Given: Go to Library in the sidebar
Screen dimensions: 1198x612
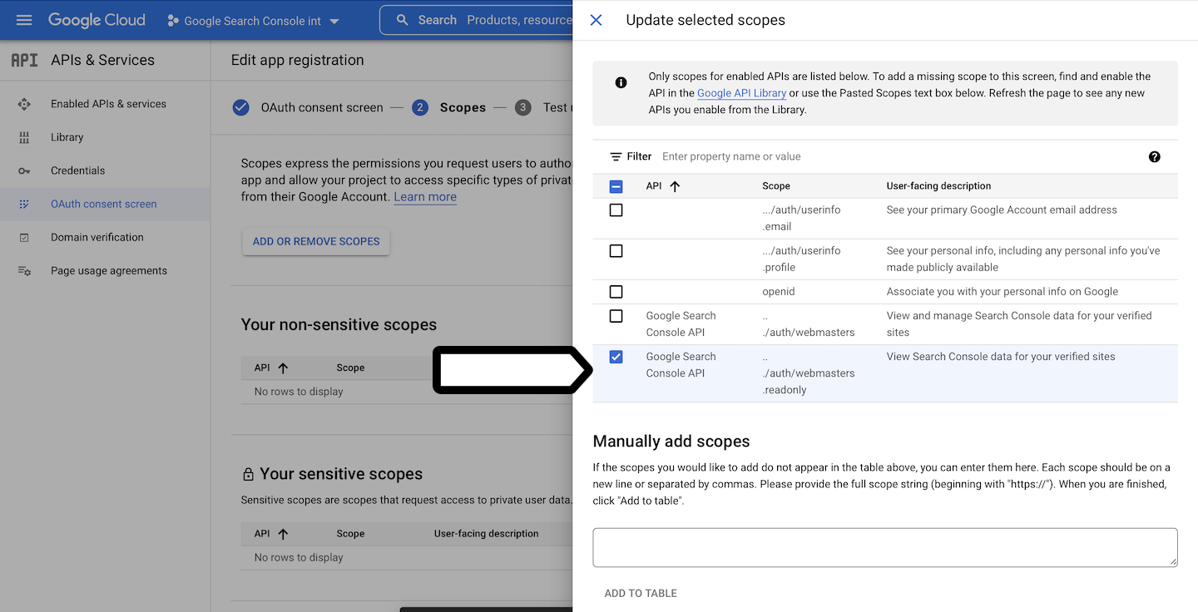Looking at the screenshot, I should (x=67, y=137).
